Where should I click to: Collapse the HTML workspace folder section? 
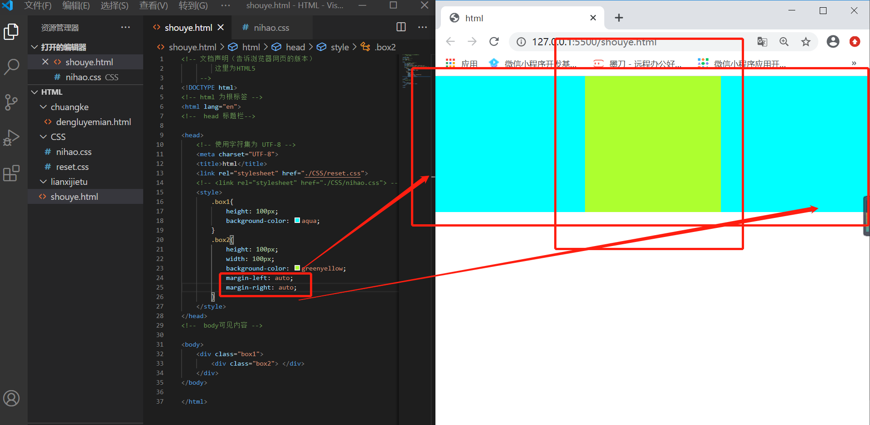34,92
